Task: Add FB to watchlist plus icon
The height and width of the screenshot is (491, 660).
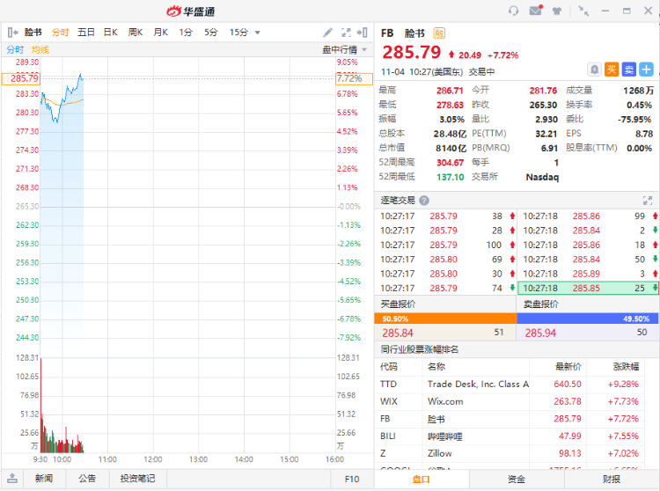Action: pyautogui.click(x=647, y=69)
